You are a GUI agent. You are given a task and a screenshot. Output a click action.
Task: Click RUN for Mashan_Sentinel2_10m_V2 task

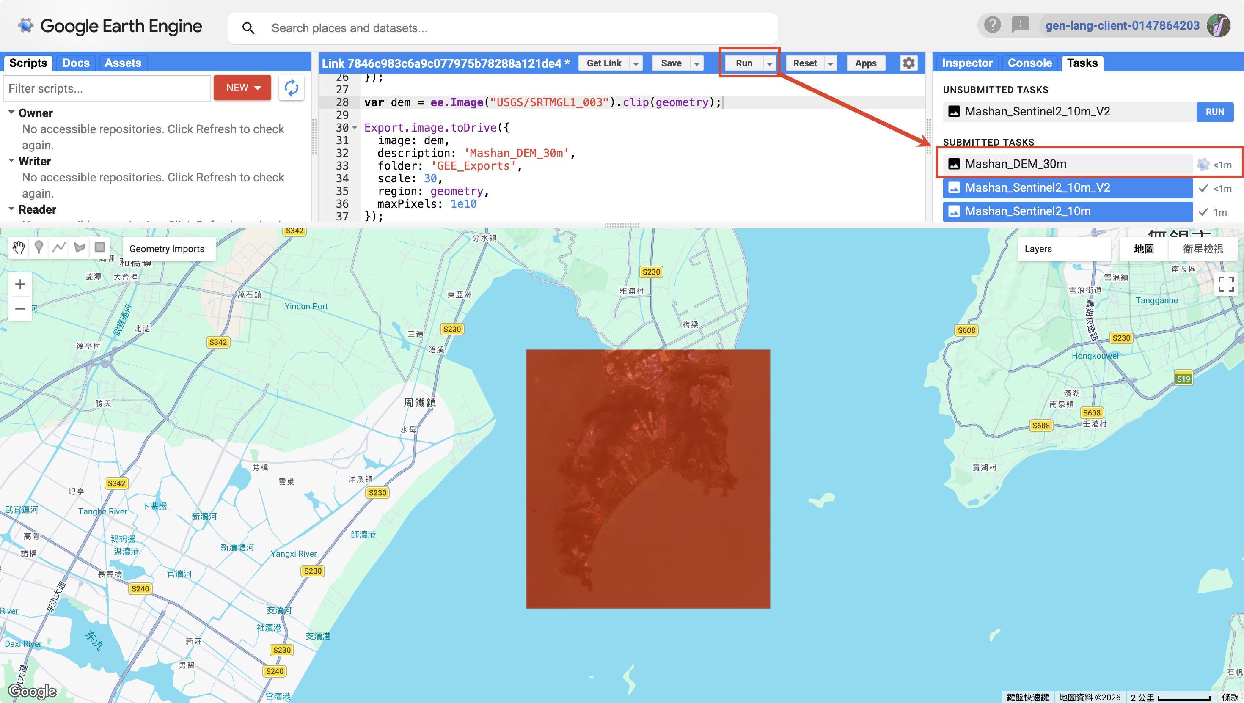point(1214,112)
